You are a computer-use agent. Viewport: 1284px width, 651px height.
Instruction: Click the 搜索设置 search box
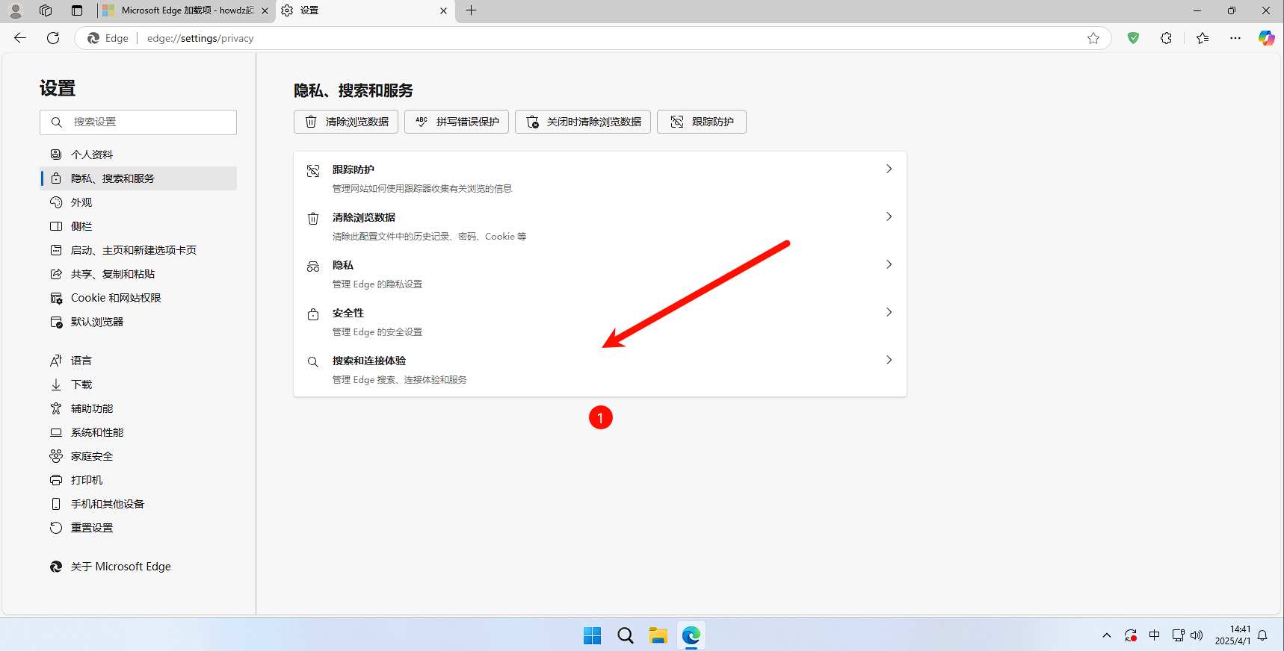[138, 122]
